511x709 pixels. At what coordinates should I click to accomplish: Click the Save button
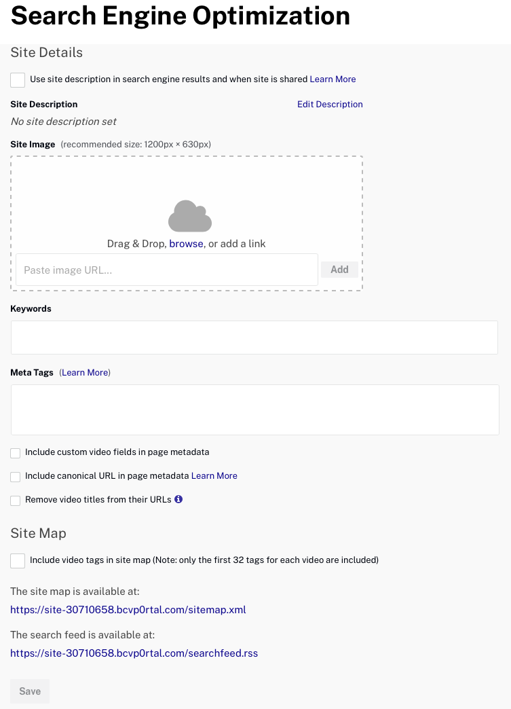click(30, 691)
